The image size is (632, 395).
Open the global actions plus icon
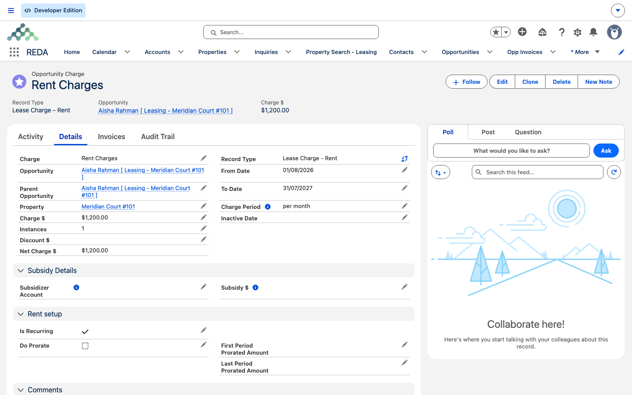coord(522,32)
